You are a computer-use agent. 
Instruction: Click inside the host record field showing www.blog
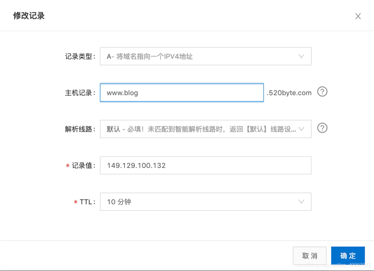pyautogui.click(x=182, y=93)
